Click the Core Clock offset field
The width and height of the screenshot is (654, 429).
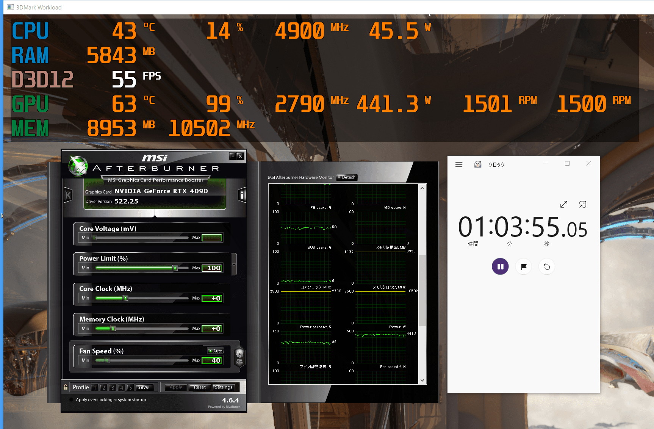point(212,298)
